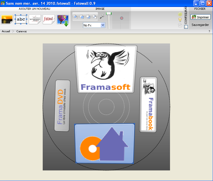The height and width of the screenshot is (181, 213).
Task: Add a new picture with the sunset icon
Action: (7, 19)
